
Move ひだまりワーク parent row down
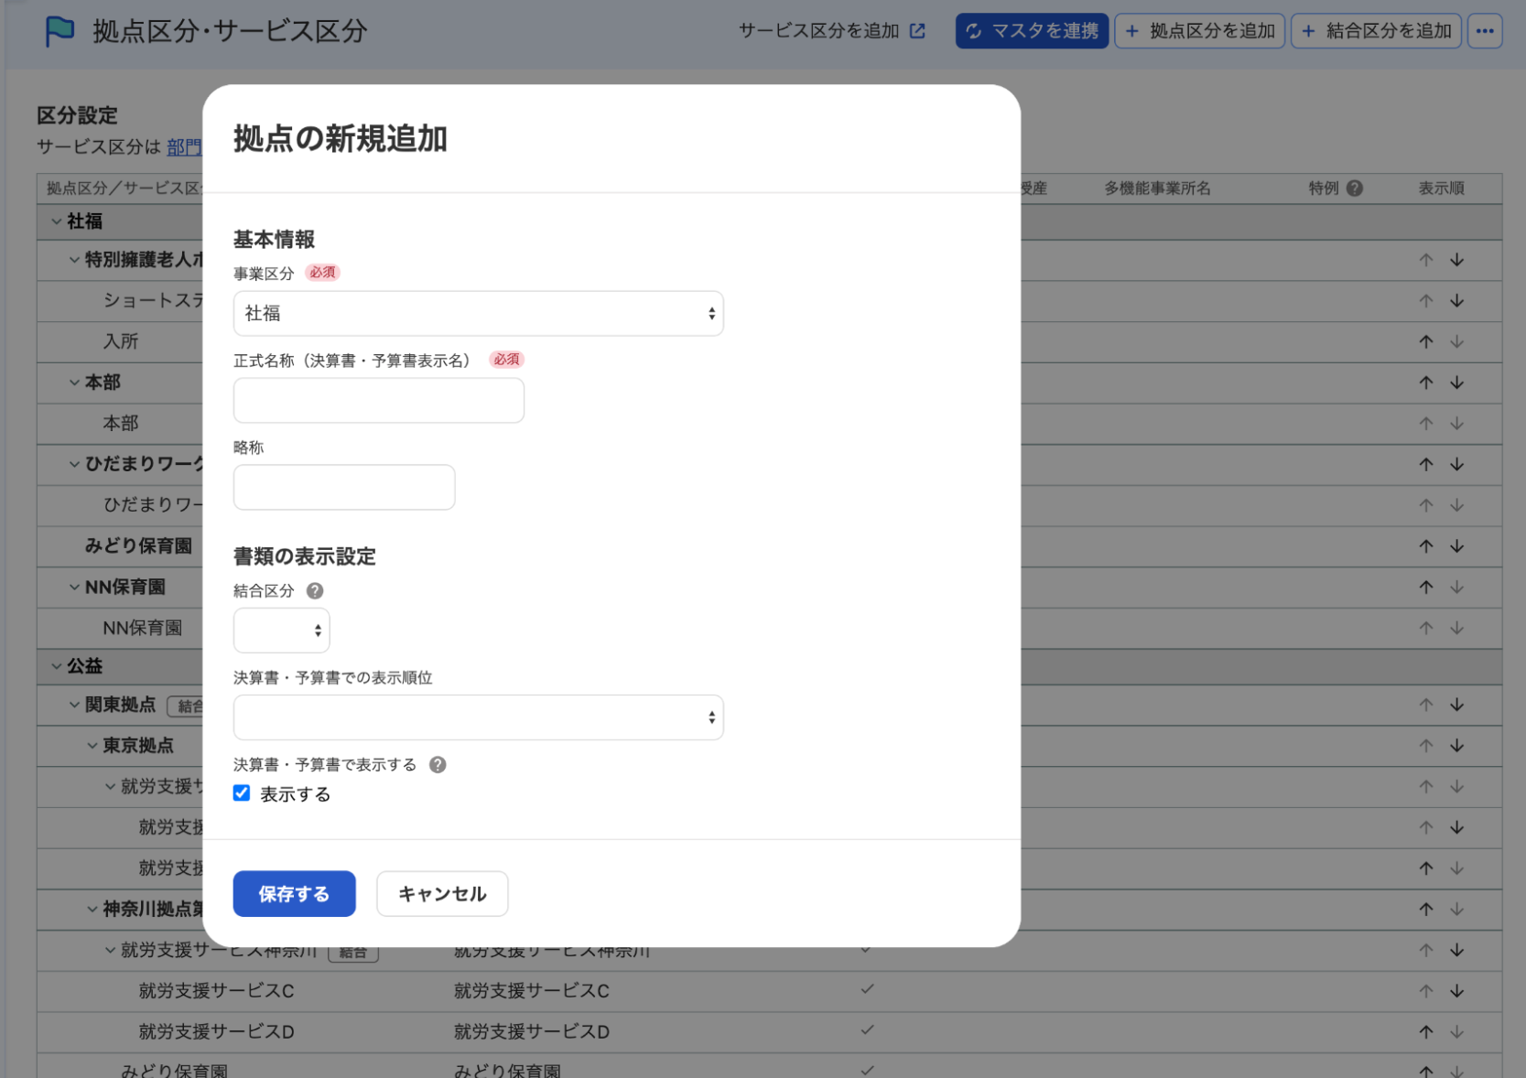tap(1457, 465)
